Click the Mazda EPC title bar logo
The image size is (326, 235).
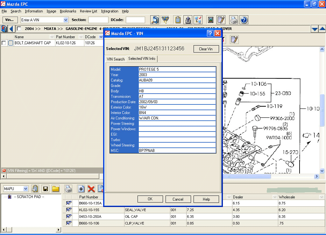3,4
